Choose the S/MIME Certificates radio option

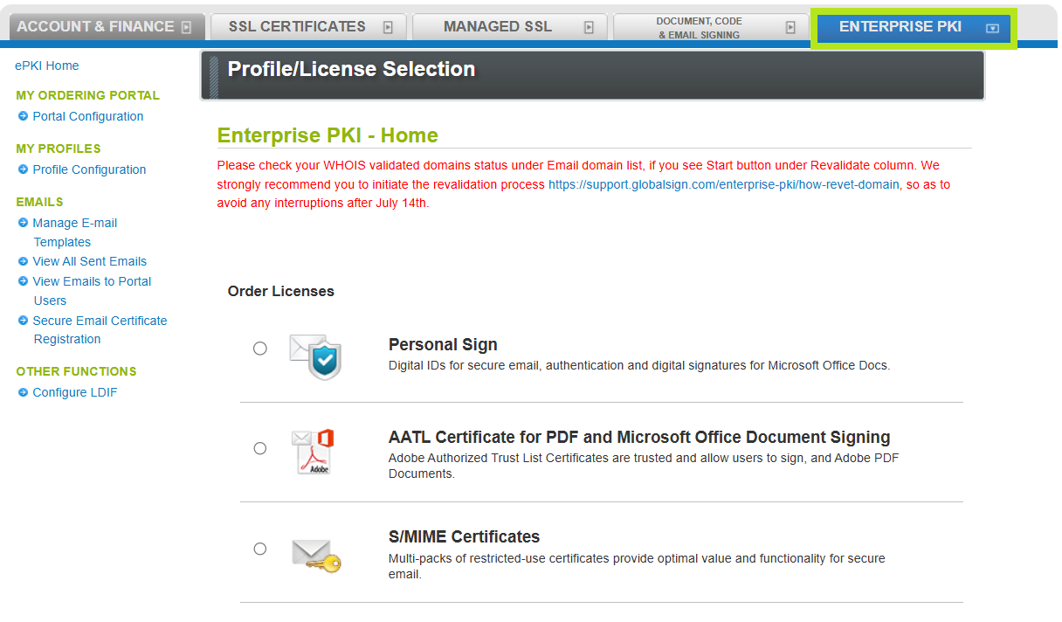pos(260,549)
